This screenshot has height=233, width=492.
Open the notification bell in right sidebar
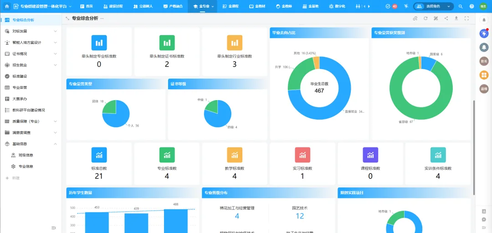tap(483, 47)
